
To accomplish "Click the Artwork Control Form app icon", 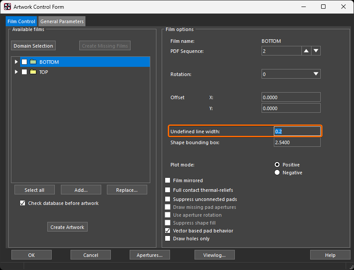I will (7, 7).
